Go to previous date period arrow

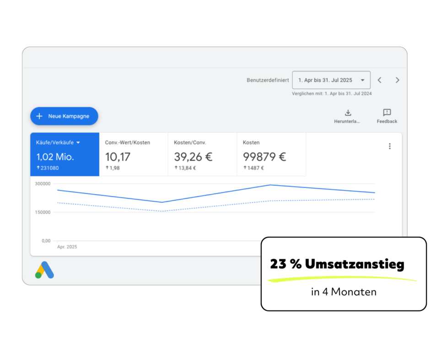[379, 80]
